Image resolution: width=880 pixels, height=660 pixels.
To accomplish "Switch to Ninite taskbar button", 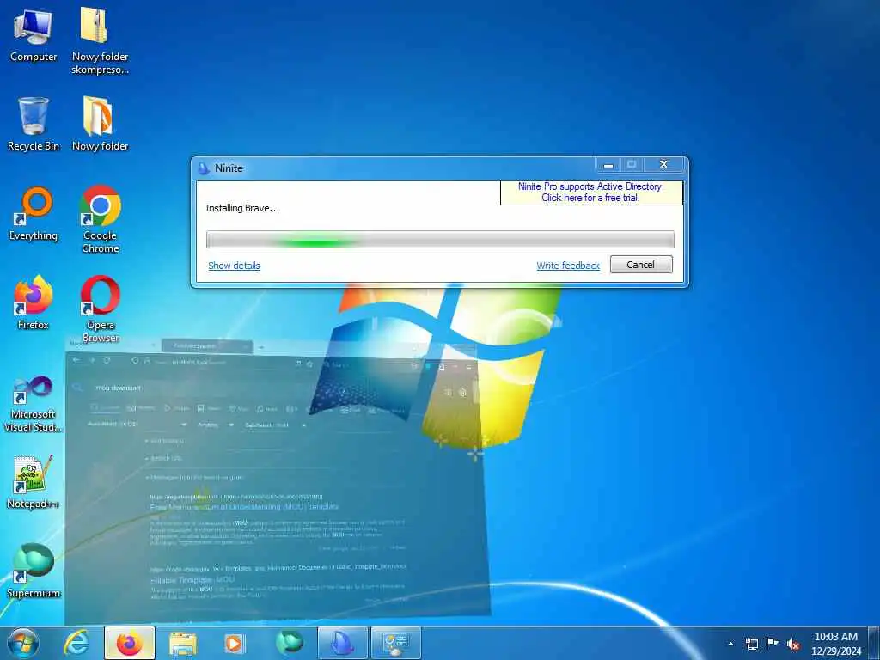I will point(342,643).
